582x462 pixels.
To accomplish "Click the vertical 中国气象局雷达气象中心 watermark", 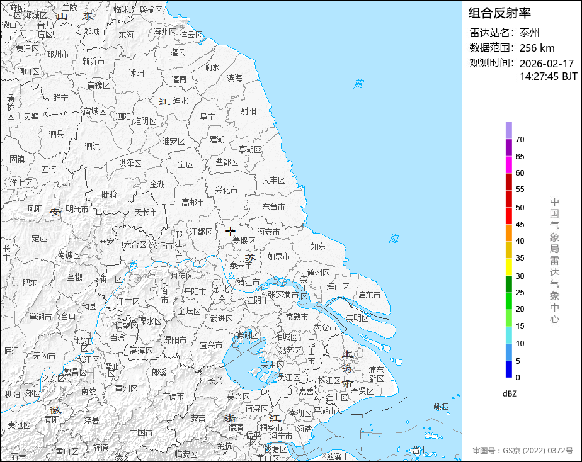I will (554, 260).
